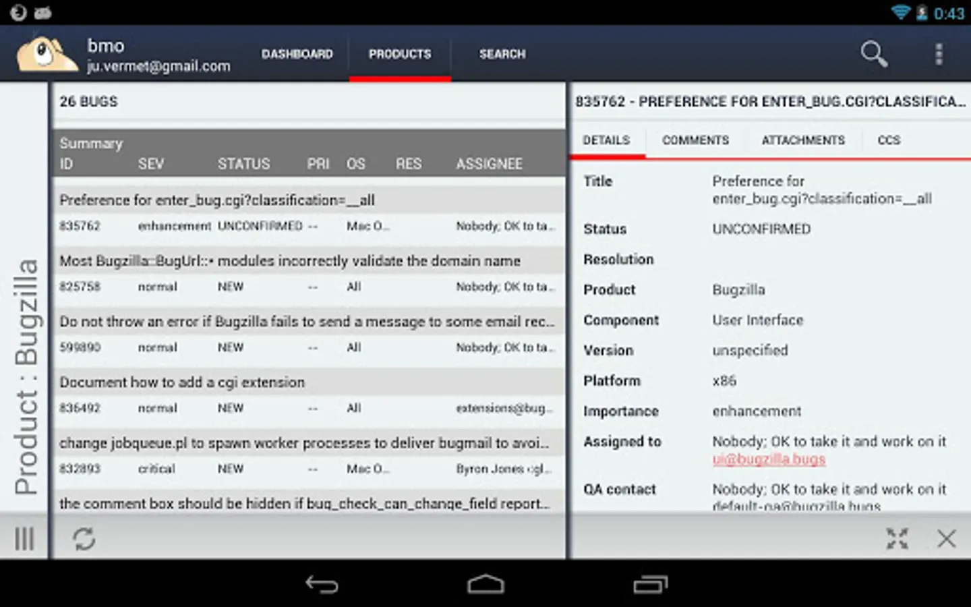This screenshot has height=607, width=971.
Task: Select the Products tab
Action: (x=400, y=54)
